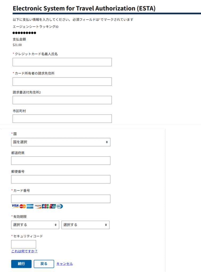Image resolution: width=201 pixels, height=272 pixels.
Task: Focus the カード所有者の請求先住所 field
Action: (62, 82)
